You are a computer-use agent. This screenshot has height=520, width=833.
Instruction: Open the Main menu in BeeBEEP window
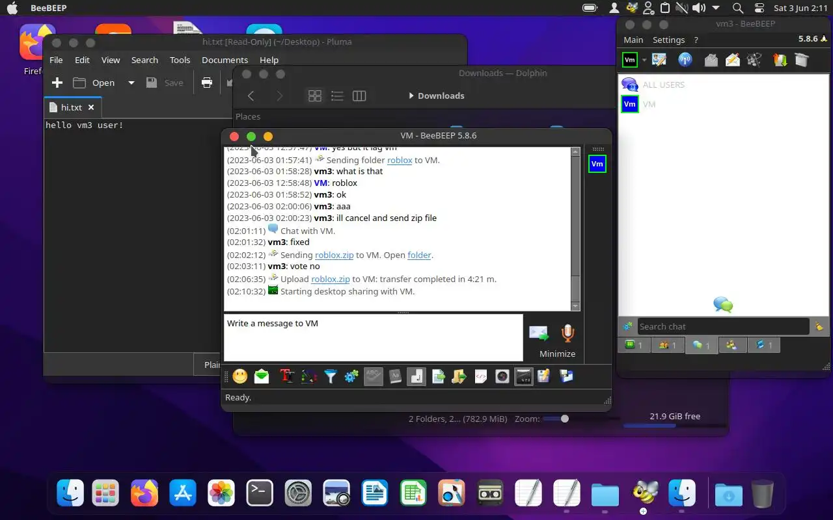633,40
